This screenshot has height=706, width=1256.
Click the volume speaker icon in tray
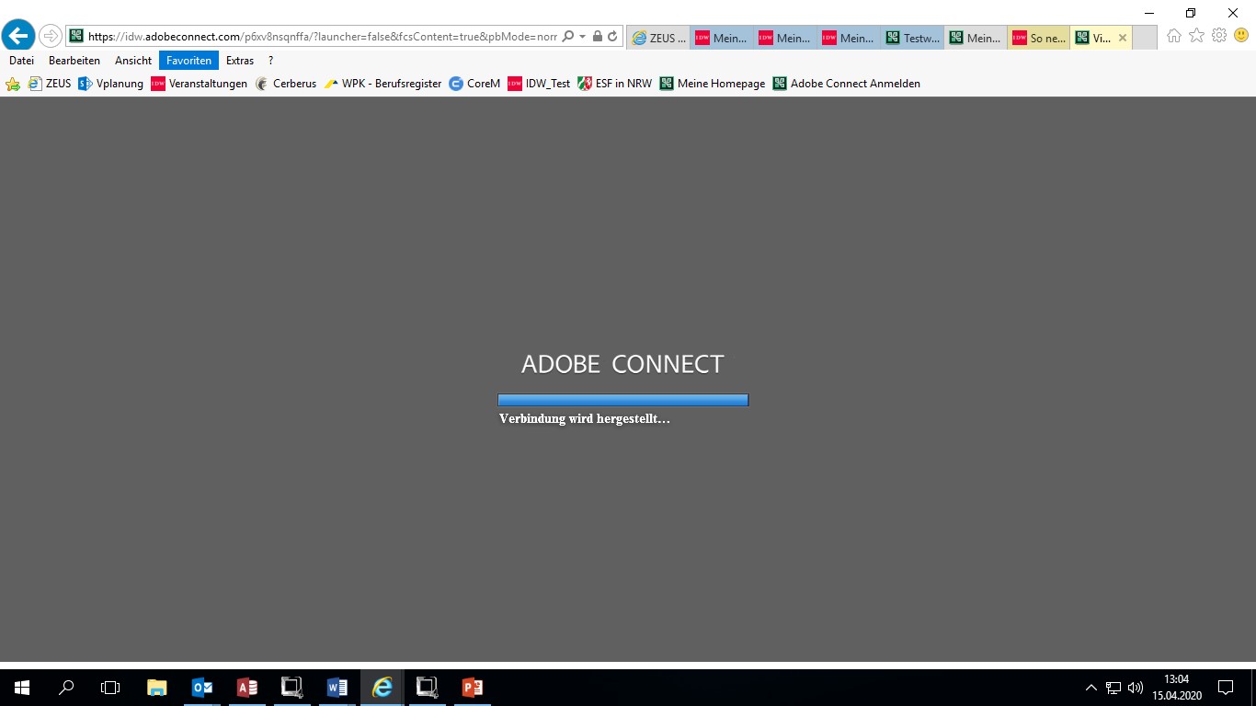click(x=1136, y=688)
